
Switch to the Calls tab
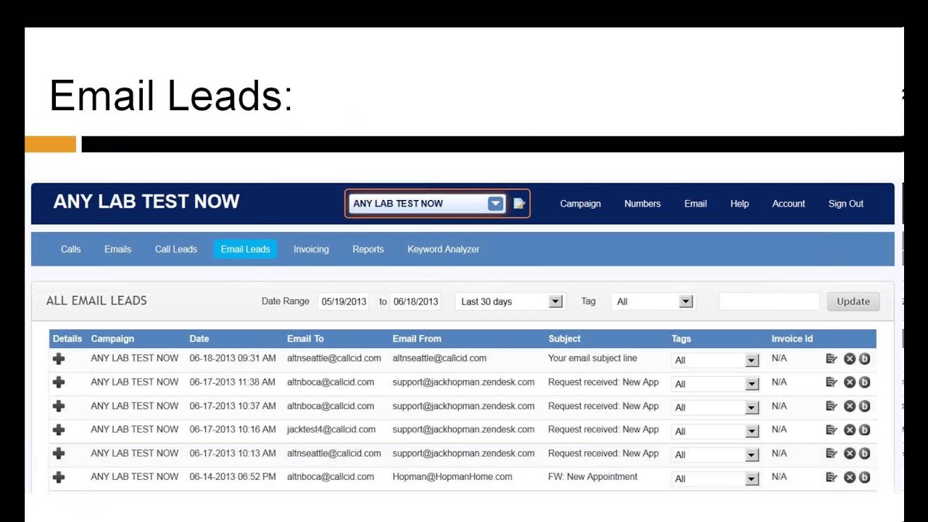(x=71, y=249)
